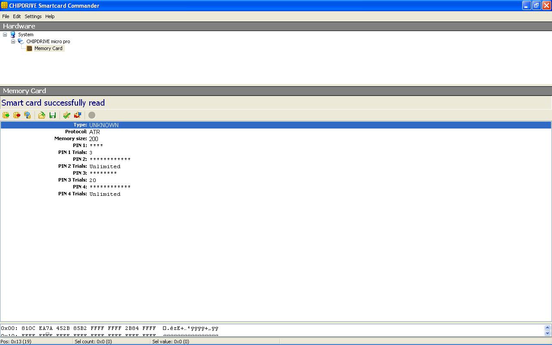Viewport: 552px width, 345px height.
Task: Select the Memory size value 200
Action: [94, 139]
